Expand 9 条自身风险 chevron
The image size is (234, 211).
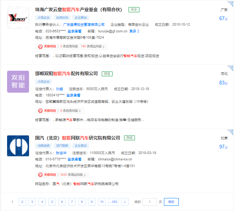pyautogui.click(x=80, y=111)
